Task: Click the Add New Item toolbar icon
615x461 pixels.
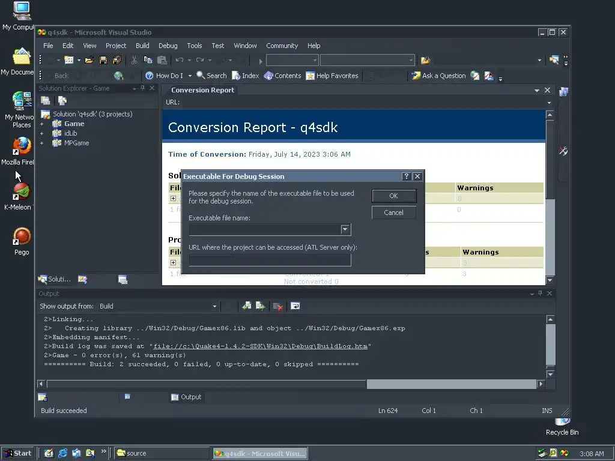Action: tap(68, 60)
